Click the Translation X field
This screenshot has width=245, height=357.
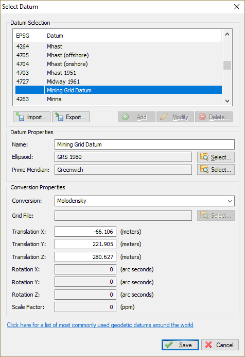tap(85, 232)
